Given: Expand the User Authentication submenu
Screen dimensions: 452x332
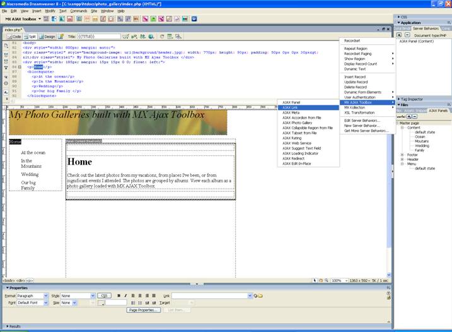Looking at the screenshot, I should [368, 97].
